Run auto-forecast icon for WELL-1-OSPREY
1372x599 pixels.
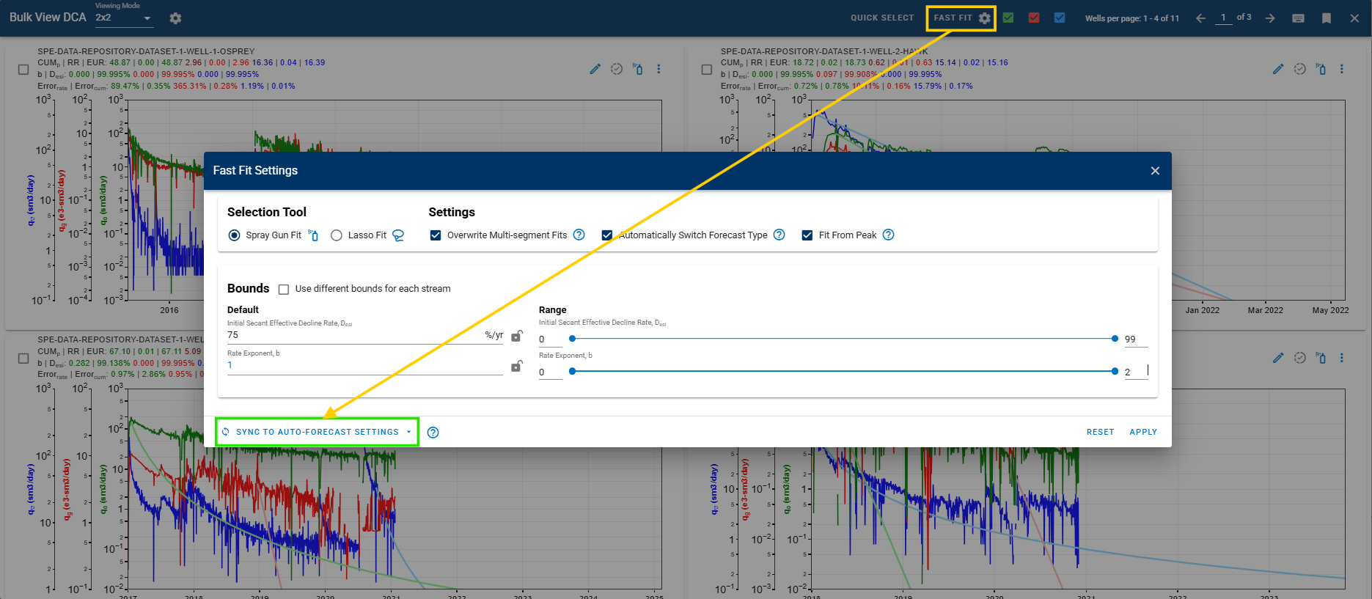tap(617, 69)
